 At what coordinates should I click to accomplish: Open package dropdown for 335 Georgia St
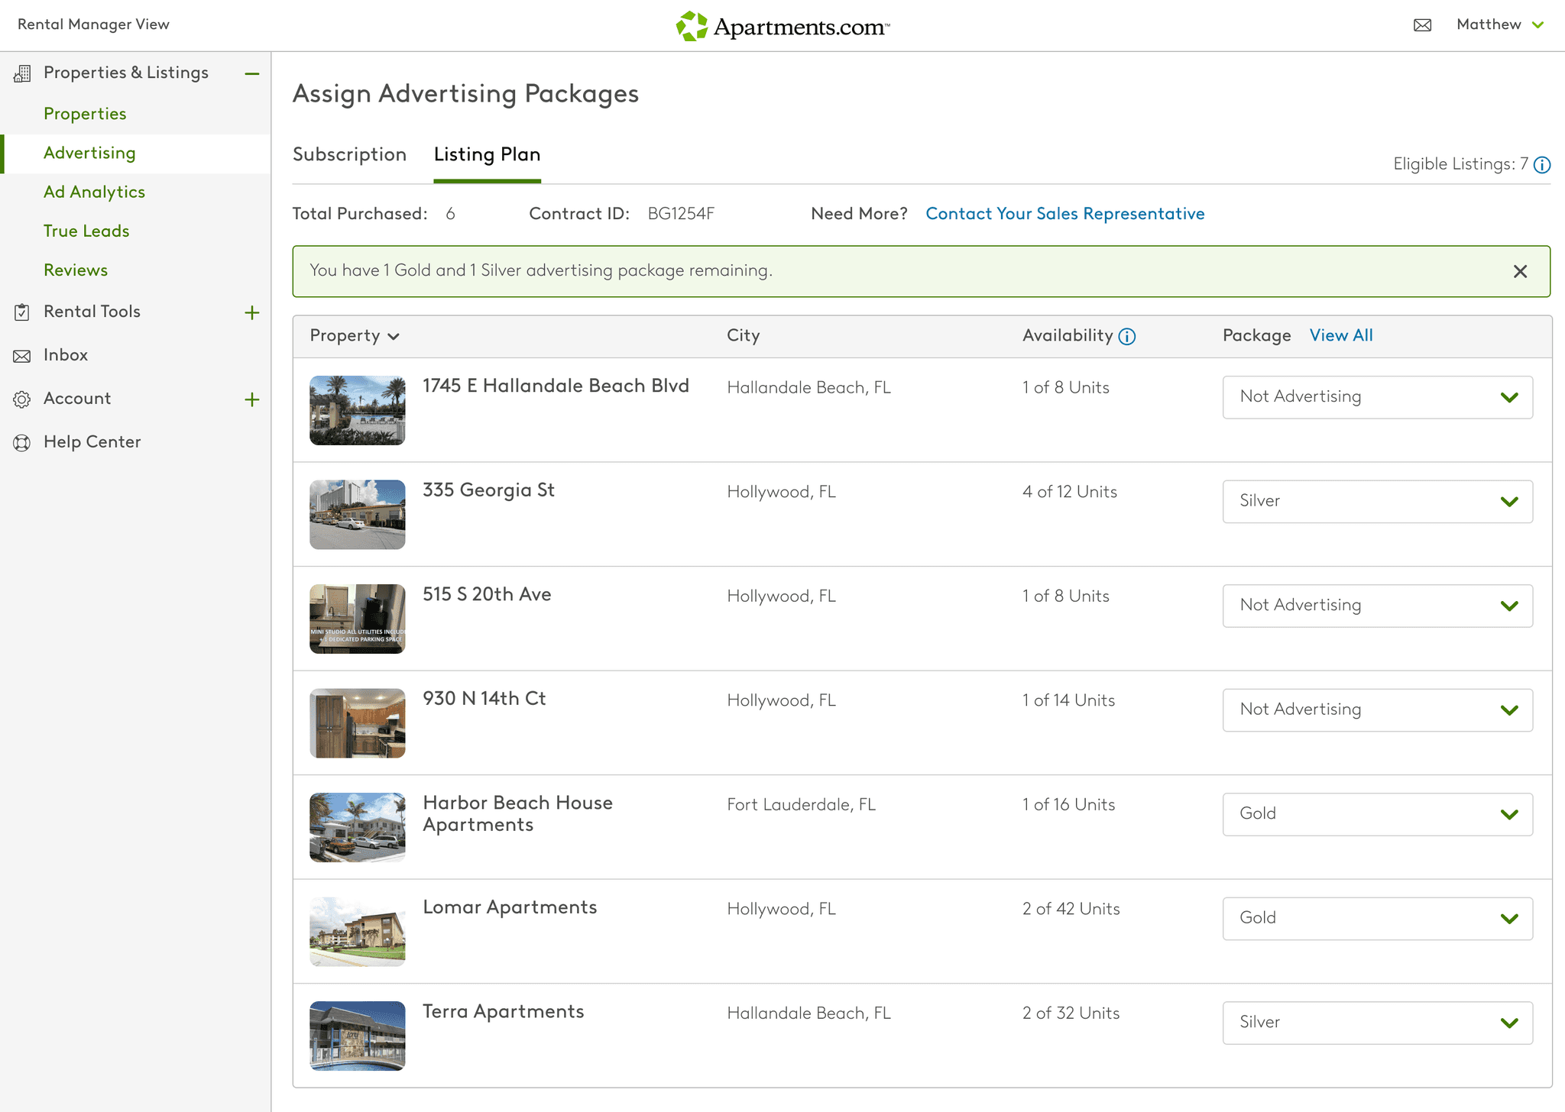click(x=1377, y=502)
